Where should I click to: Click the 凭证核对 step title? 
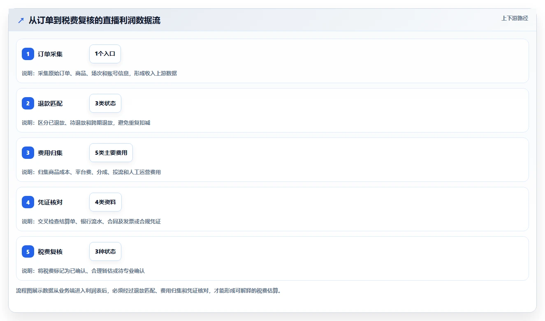(50, 202)
